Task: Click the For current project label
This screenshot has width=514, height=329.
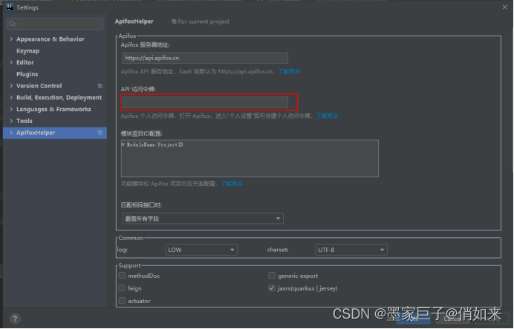Action: click(x=204, y=21)
